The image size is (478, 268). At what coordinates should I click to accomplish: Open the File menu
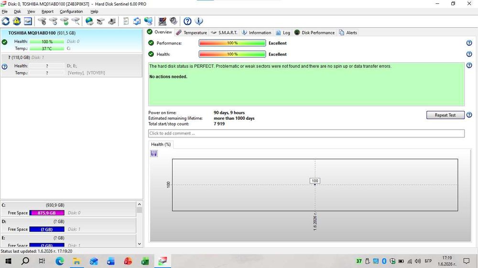5,11
